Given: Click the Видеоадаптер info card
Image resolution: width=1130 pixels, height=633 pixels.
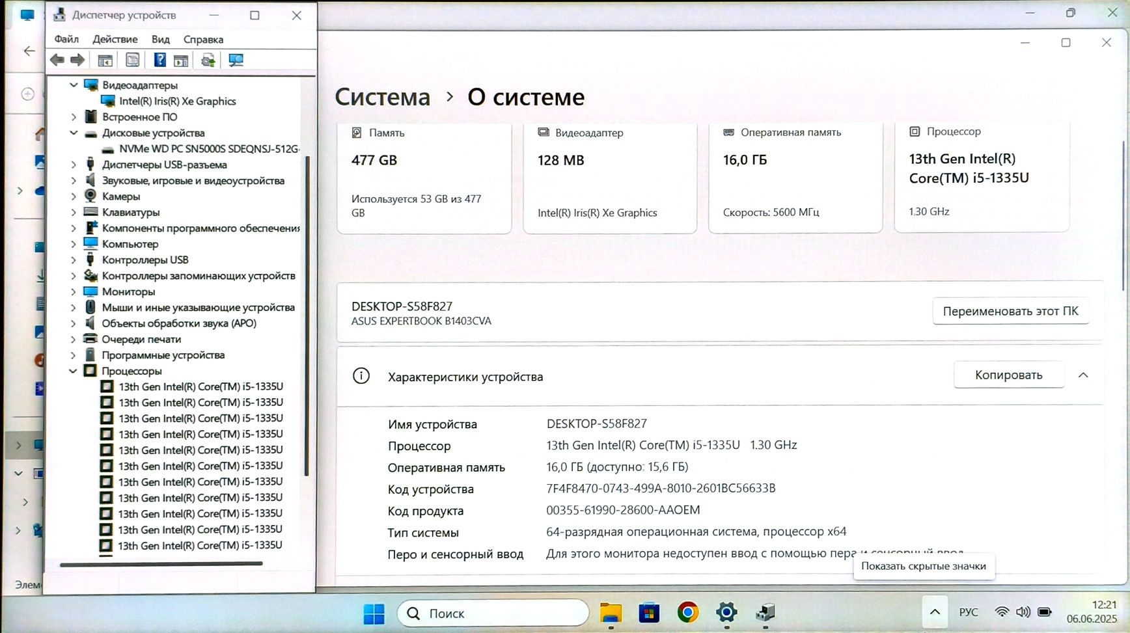Looking at the screenshot, I should pyautogui.click(x=610, y=178).
